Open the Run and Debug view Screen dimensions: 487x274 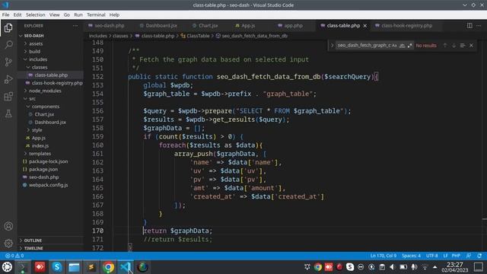tap(8, 79)
